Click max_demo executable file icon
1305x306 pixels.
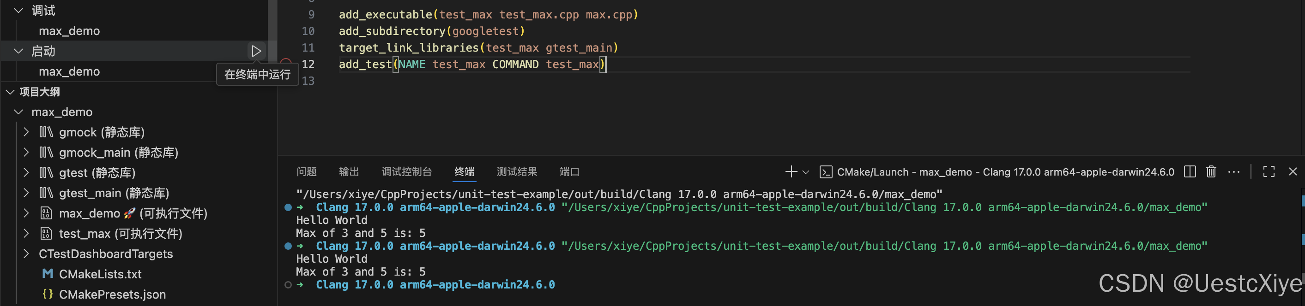point(46,213)
